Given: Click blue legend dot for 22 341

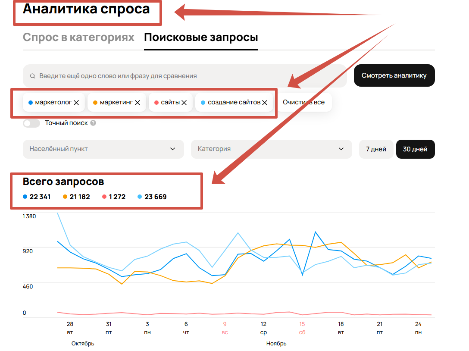Looking at the screenshot, I should tap(25, 197).
